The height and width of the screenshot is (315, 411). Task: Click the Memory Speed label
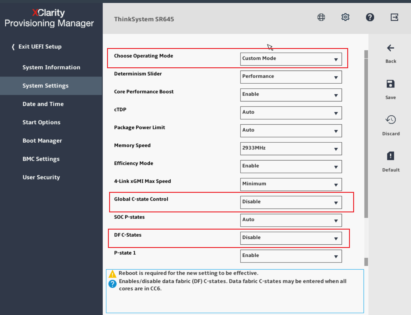pyautogui.click(x=132, y=145)
